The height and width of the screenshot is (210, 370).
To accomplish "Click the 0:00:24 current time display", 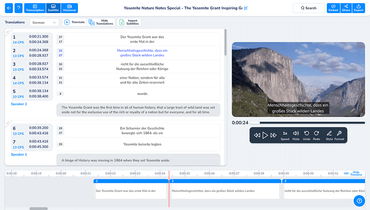I will [x=240, y=123].
